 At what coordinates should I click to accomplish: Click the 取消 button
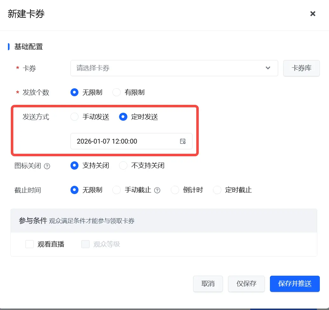click(208, 284)
